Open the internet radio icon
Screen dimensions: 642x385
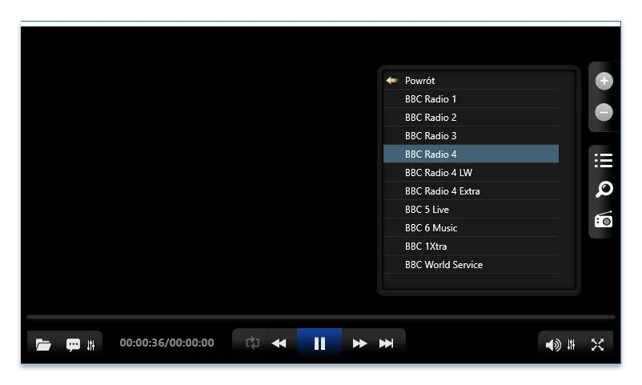tap(604, 219)
